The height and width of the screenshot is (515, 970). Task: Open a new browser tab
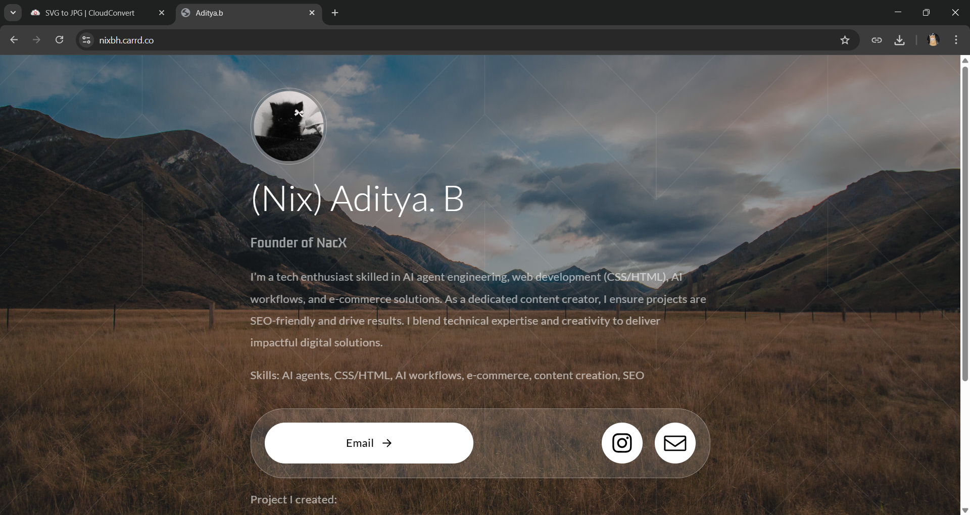[335, 13]
